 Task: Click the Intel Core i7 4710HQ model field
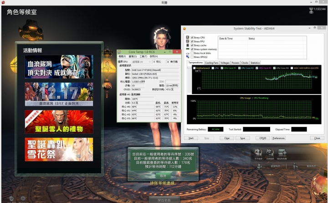coord(155,70)
